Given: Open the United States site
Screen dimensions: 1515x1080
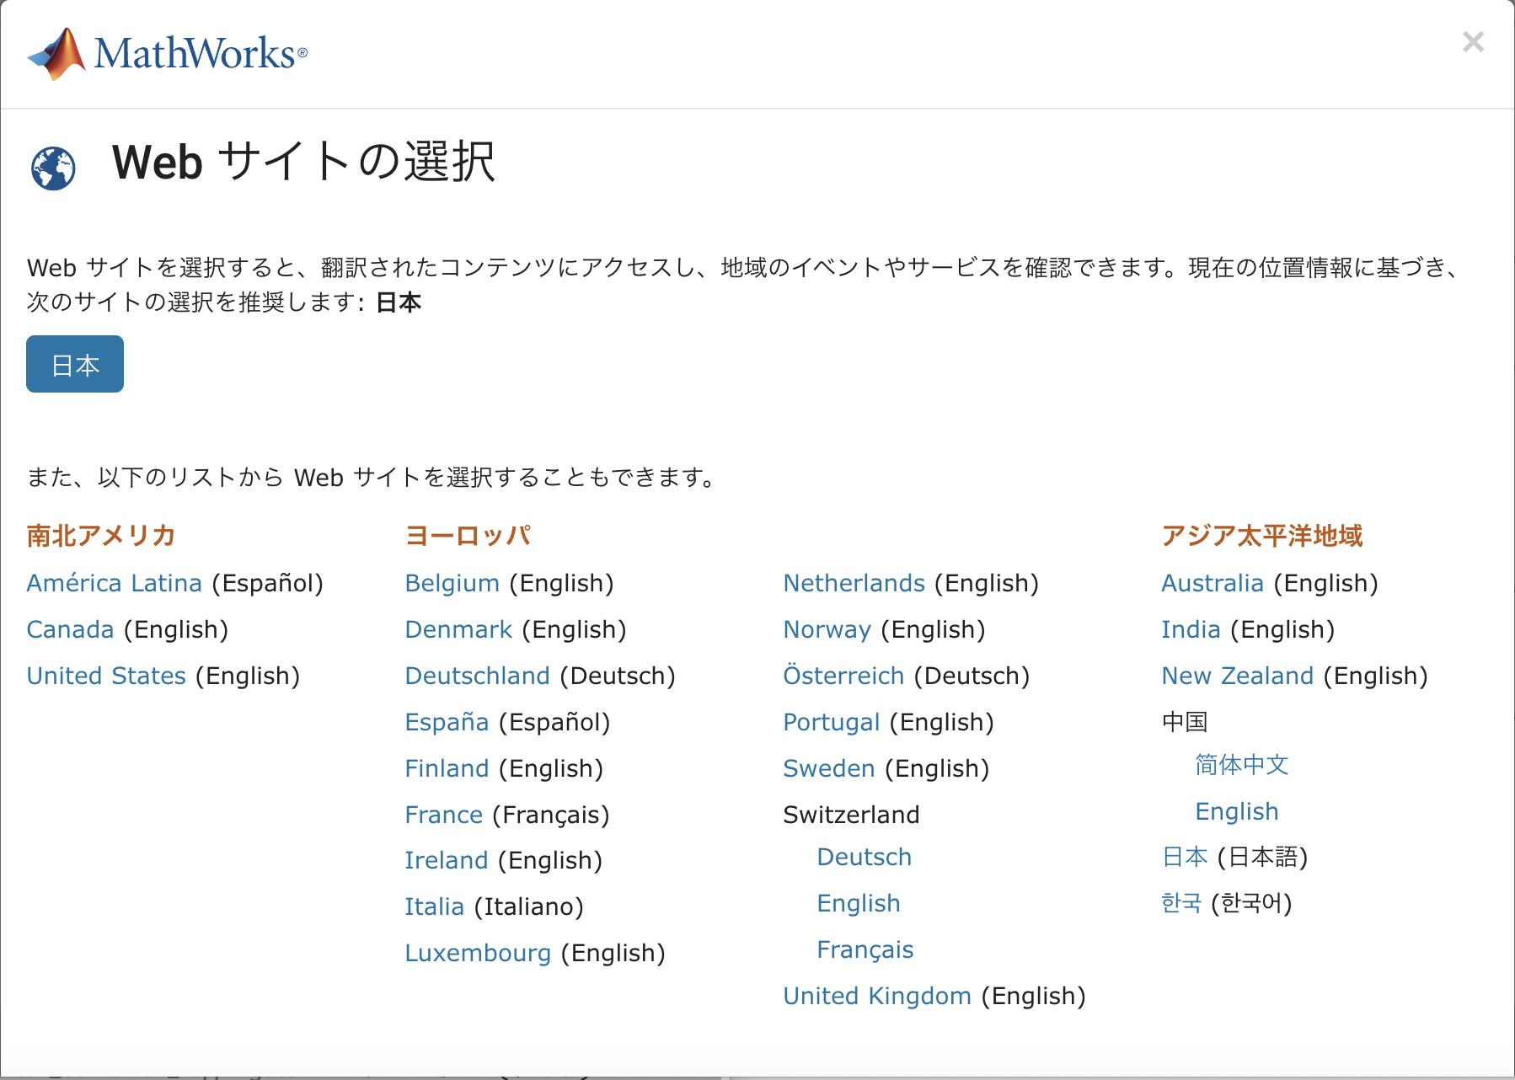Looking at the screenshot, I should coord(106,676).
